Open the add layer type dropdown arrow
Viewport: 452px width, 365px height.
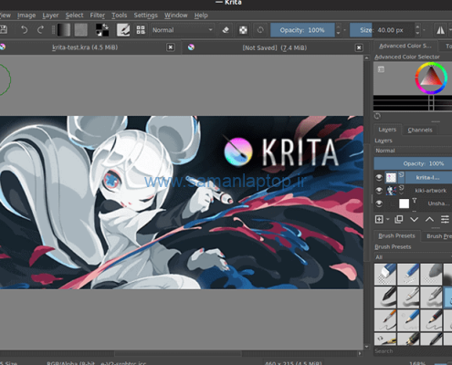point(388,219)
